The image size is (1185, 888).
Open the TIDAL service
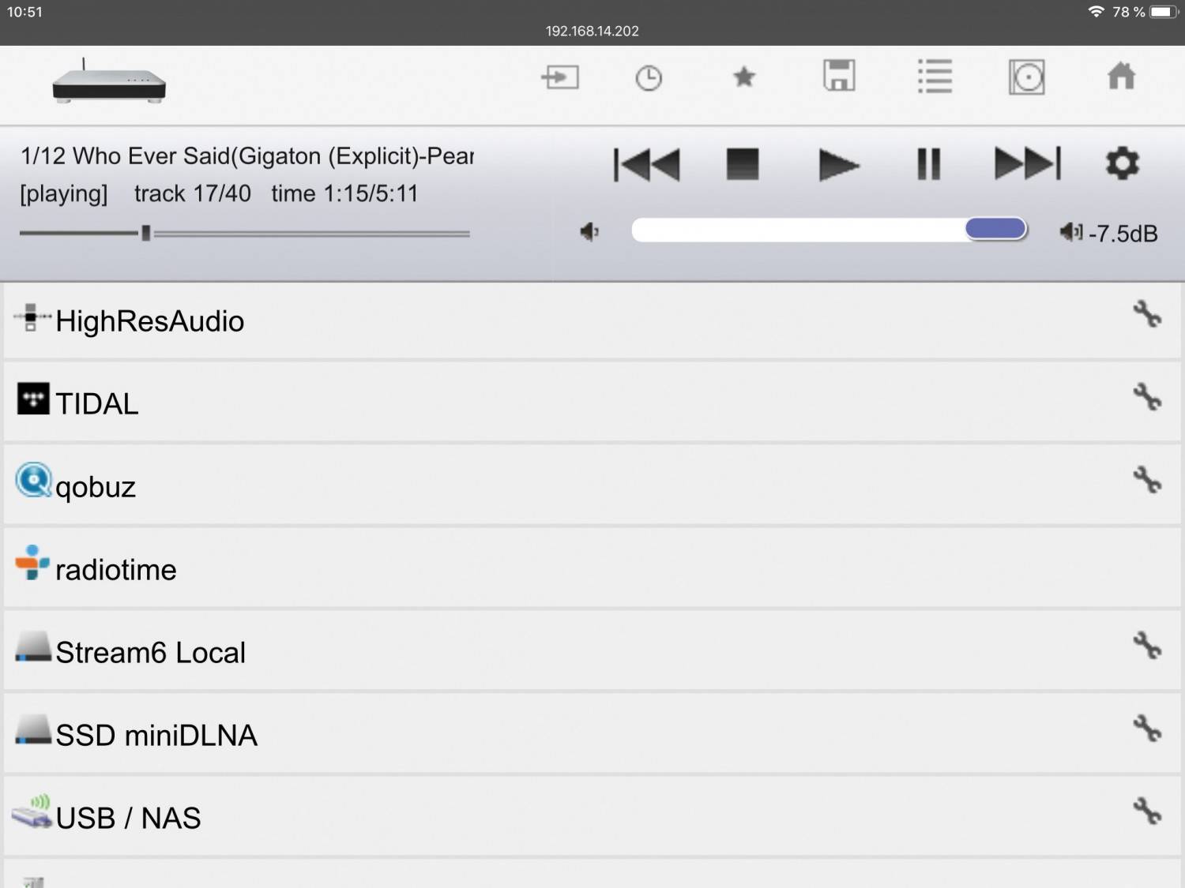pyautogui.click(x=592, y=403)
